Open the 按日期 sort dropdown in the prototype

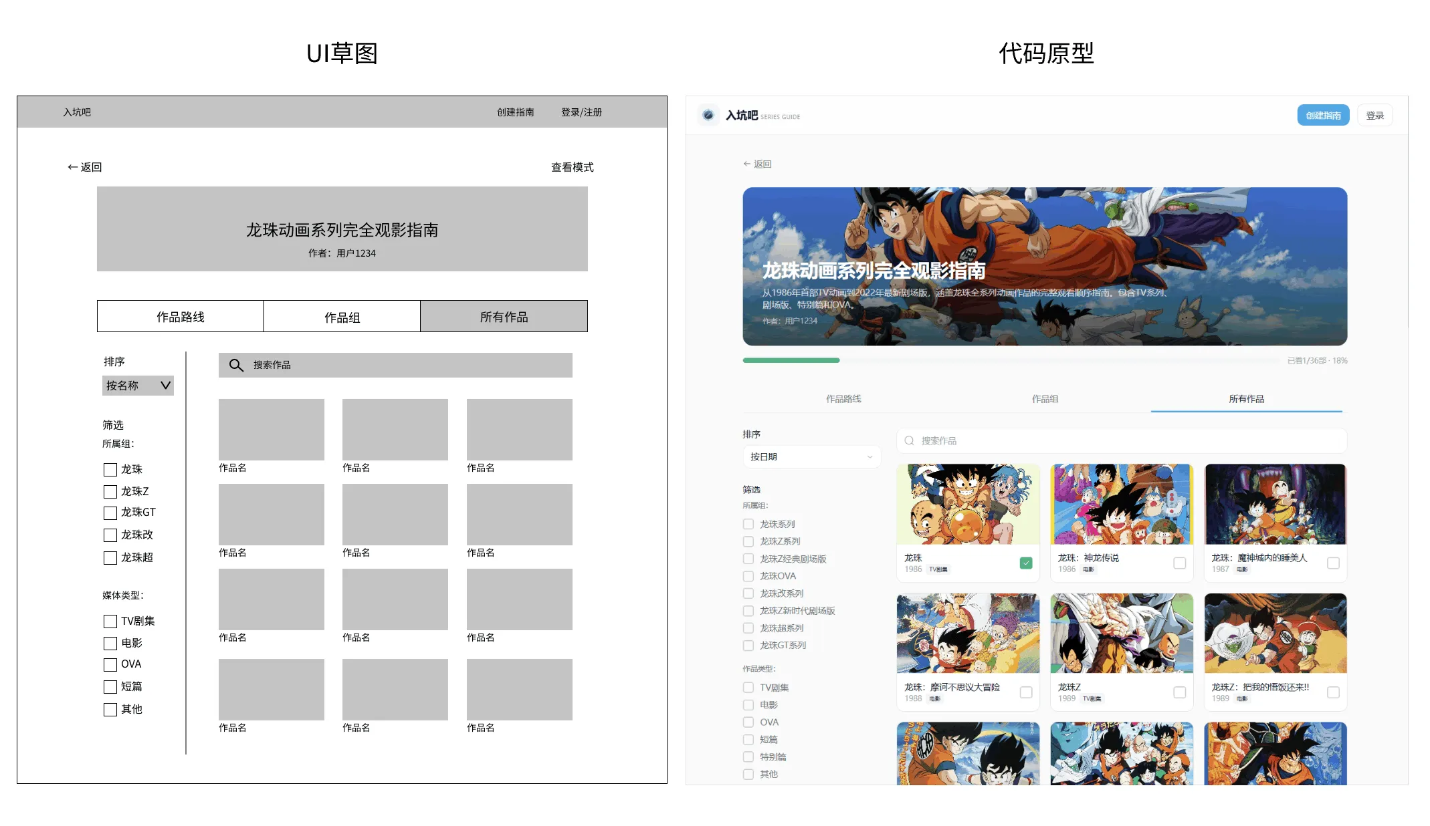(x=811, y=456)
